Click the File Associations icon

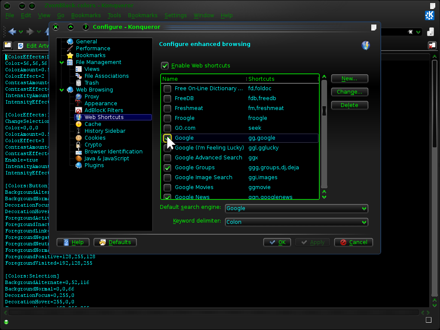click(x=79, y=76)
